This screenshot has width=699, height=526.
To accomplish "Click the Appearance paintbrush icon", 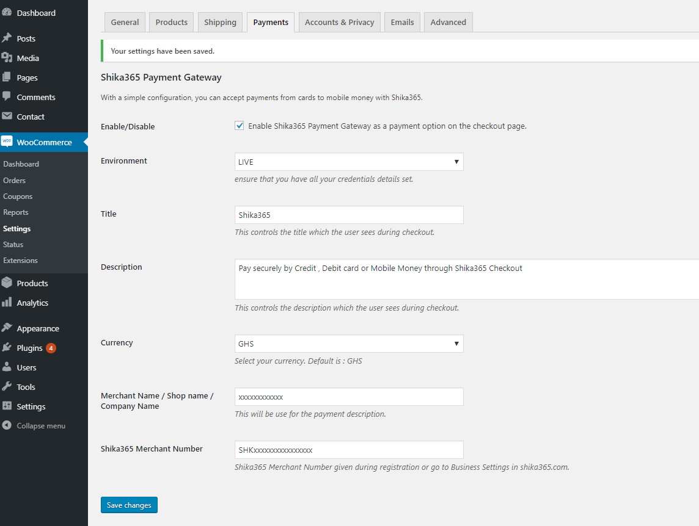I will 7,328.
